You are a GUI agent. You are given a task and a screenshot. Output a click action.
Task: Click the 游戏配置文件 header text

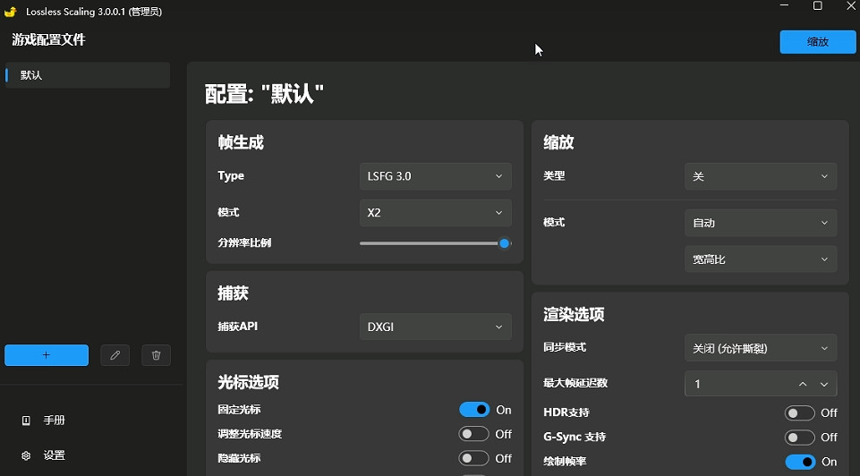pos(49,40)
